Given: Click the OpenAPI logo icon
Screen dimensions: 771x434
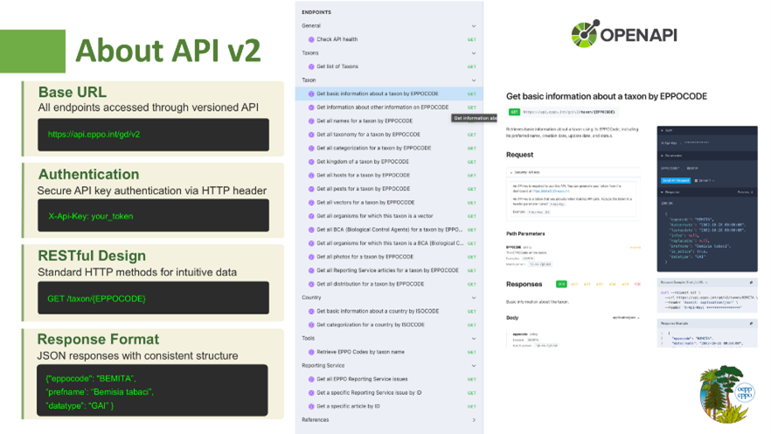Looking at the screenshot, I should [585, 34].
